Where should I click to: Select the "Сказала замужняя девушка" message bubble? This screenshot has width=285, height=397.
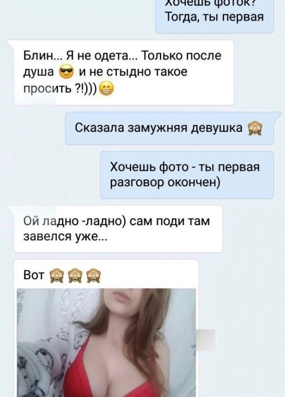coord(169,128)
